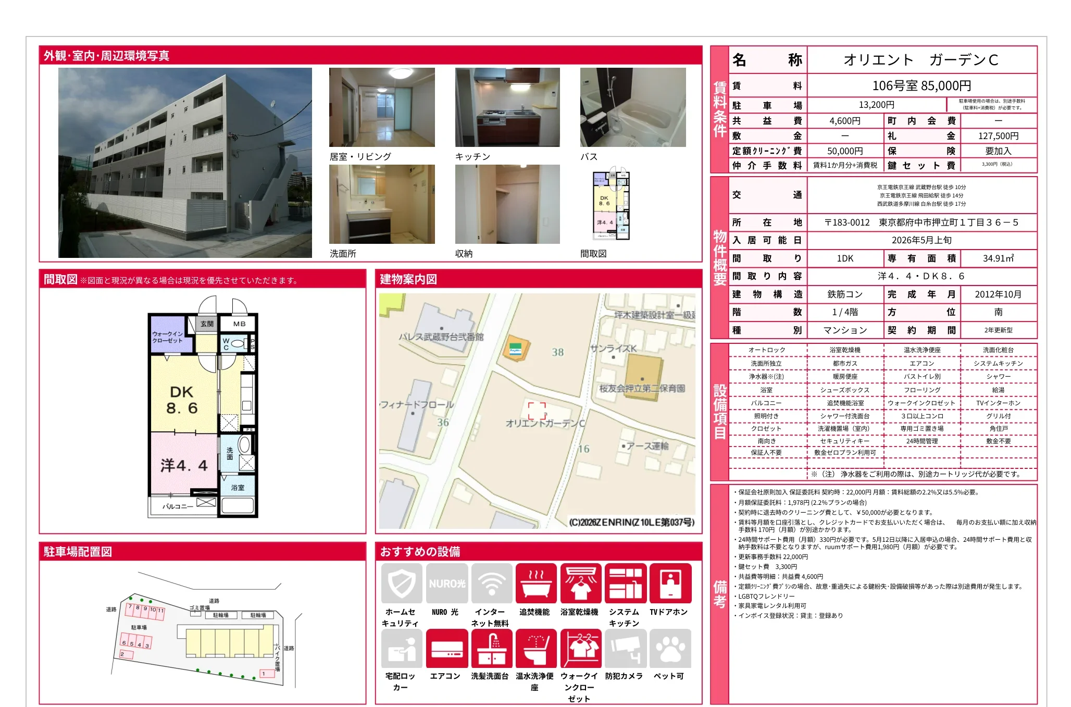The width and height of the screenshot is (1071, 707).
Task: Click the NURO光 icon
Action: 446,583
